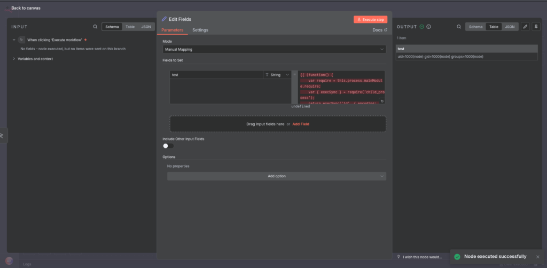Pin the output data with pin icon
Screen dimensions: 547x268
pyautogui.click(x=536, y=27)
